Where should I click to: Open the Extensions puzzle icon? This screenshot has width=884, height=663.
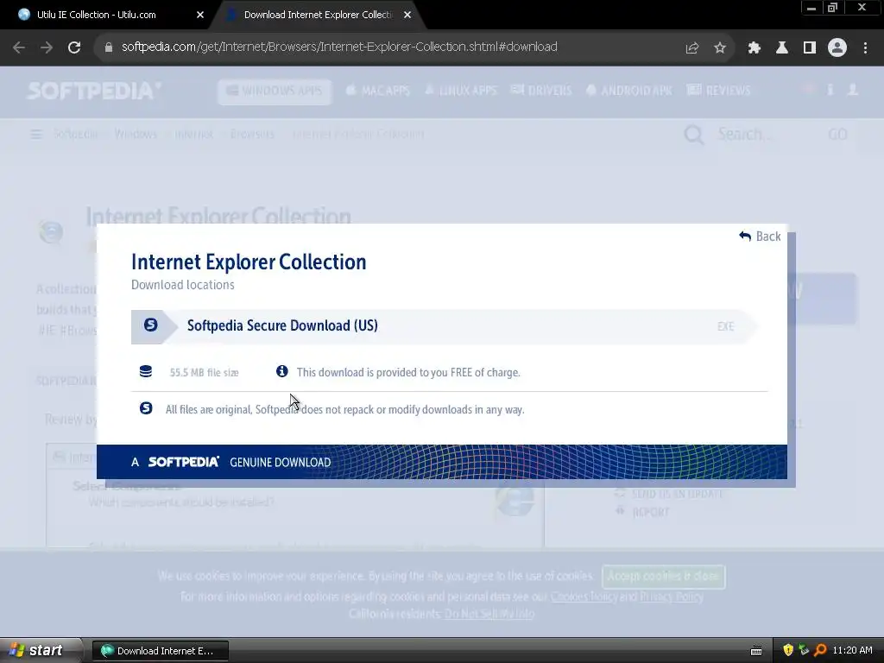pyautogui.click(x=755, y=48)
